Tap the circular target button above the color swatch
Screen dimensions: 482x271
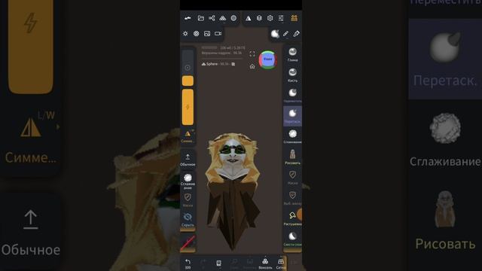click(x=188, y=68)
